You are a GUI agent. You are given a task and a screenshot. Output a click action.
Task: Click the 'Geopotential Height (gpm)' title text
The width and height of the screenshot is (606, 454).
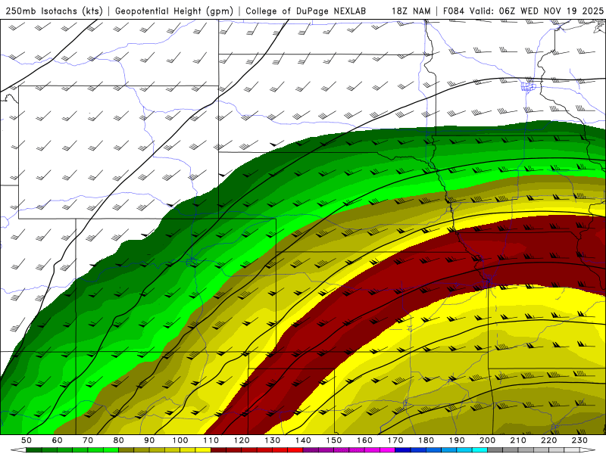click(x=174, y=11)
